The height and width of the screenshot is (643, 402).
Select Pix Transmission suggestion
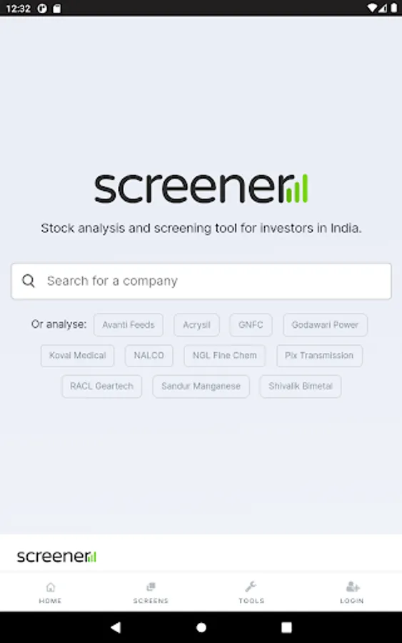point(319,356)
